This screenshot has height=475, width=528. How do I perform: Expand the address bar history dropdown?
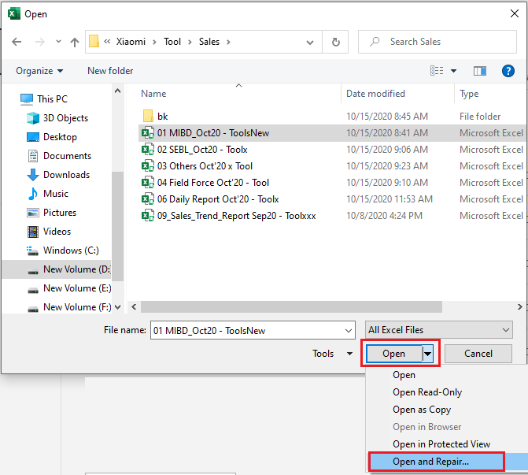[x=310, y=42]
